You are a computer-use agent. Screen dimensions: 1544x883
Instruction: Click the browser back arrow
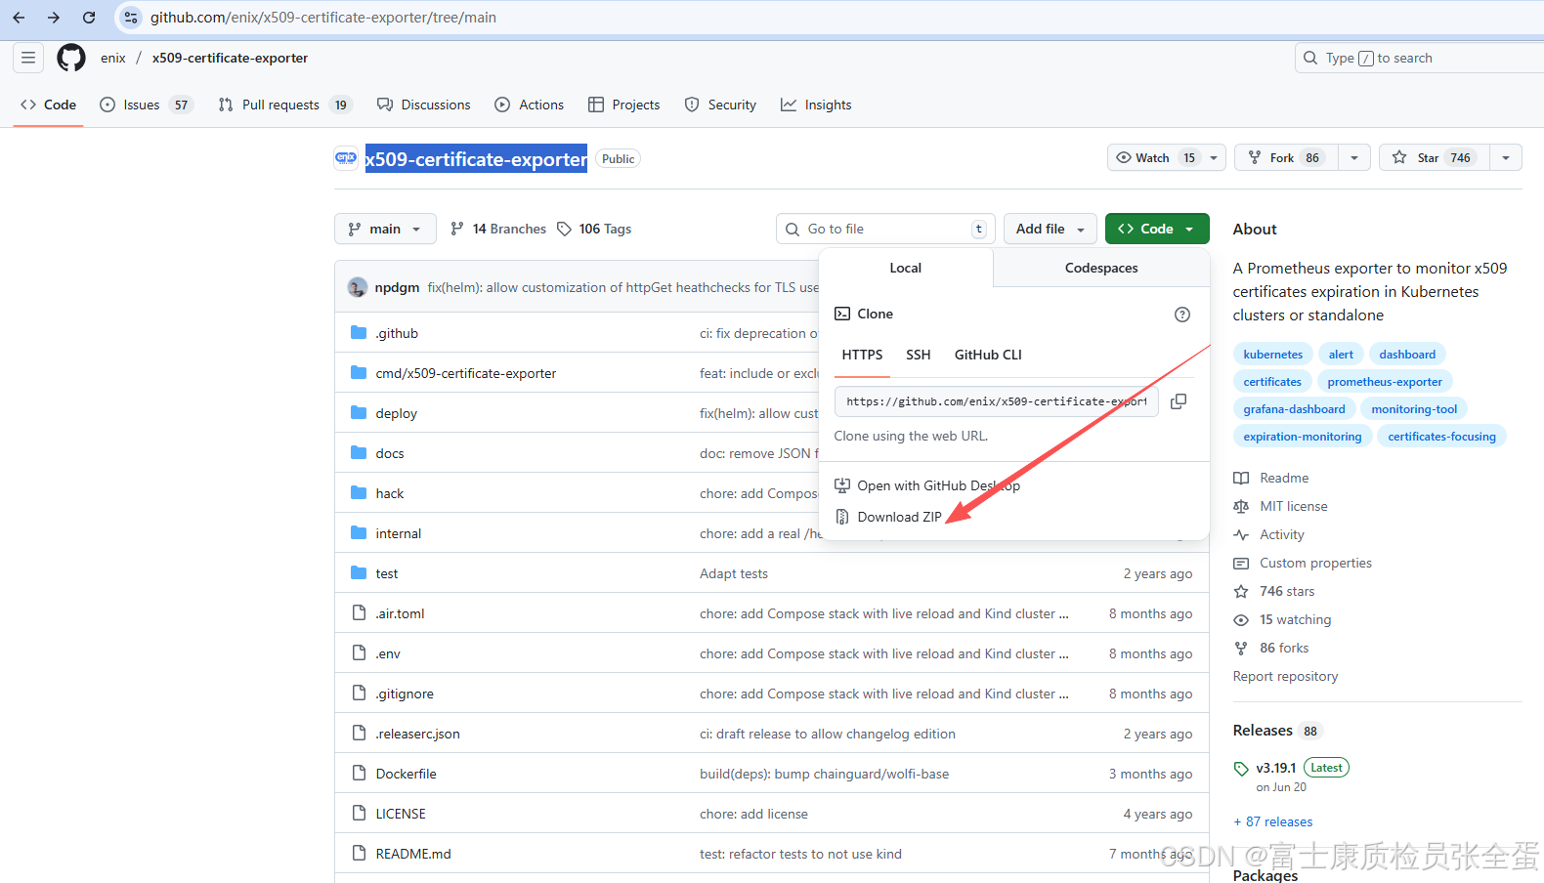click(x=19, y=18)
